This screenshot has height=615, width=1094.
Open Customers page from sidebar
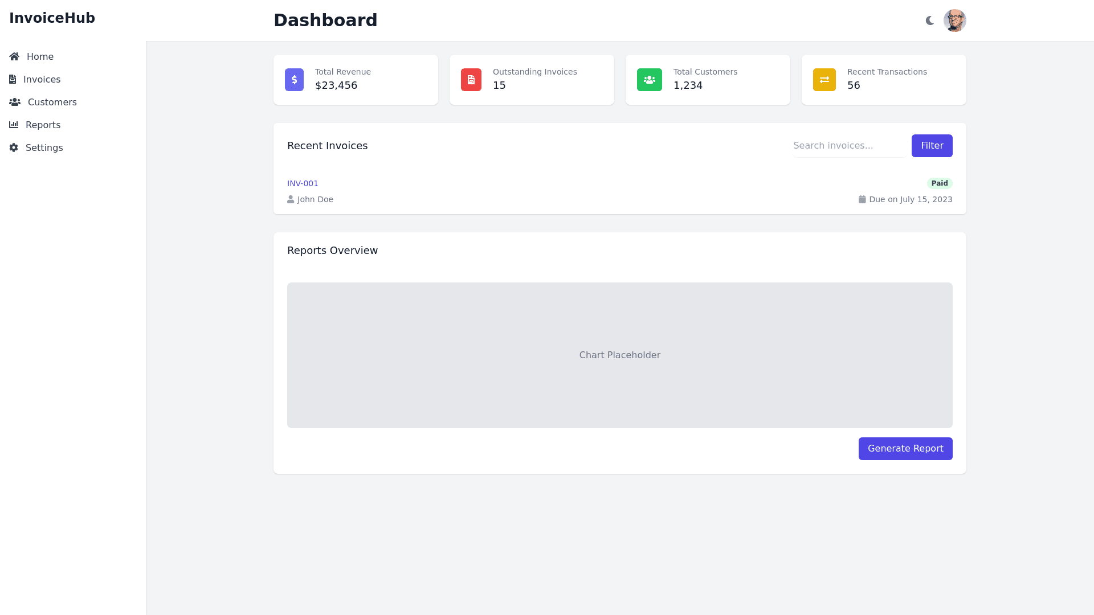click(52, 102)
